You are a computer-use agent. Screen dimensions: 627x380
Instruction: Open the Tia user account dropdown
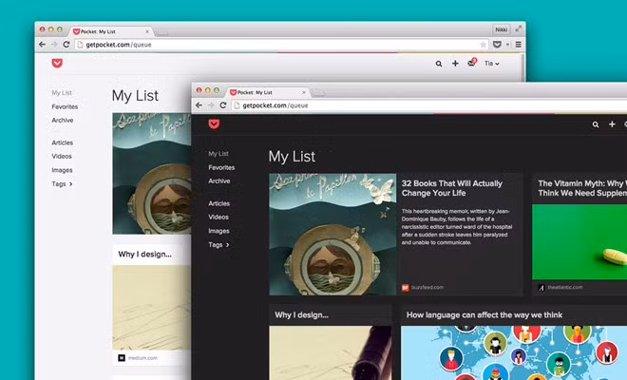coord(491,64)
